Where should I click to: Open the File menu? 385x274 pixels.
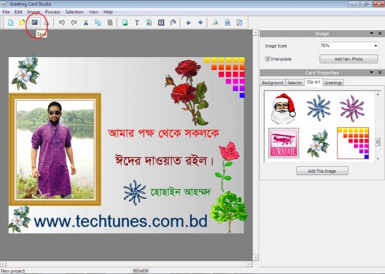(x=6, y=12)
